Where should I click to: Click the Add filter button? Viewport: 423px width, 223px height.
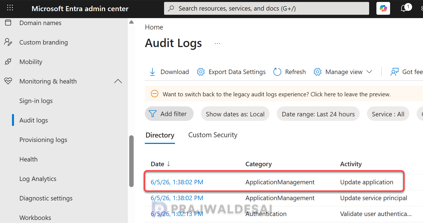pos(169,114)
